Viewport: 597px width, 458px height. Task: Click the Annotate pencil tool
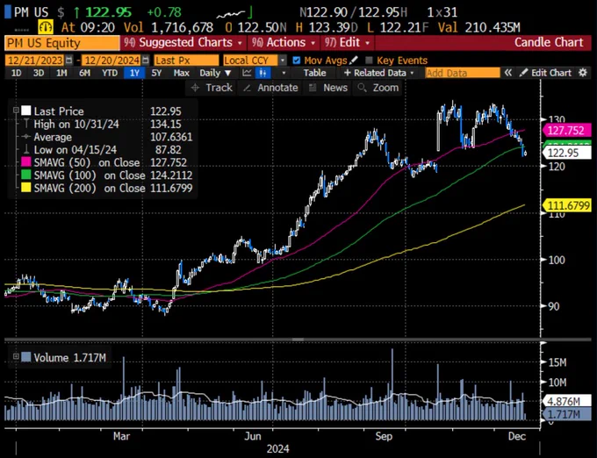270,88
